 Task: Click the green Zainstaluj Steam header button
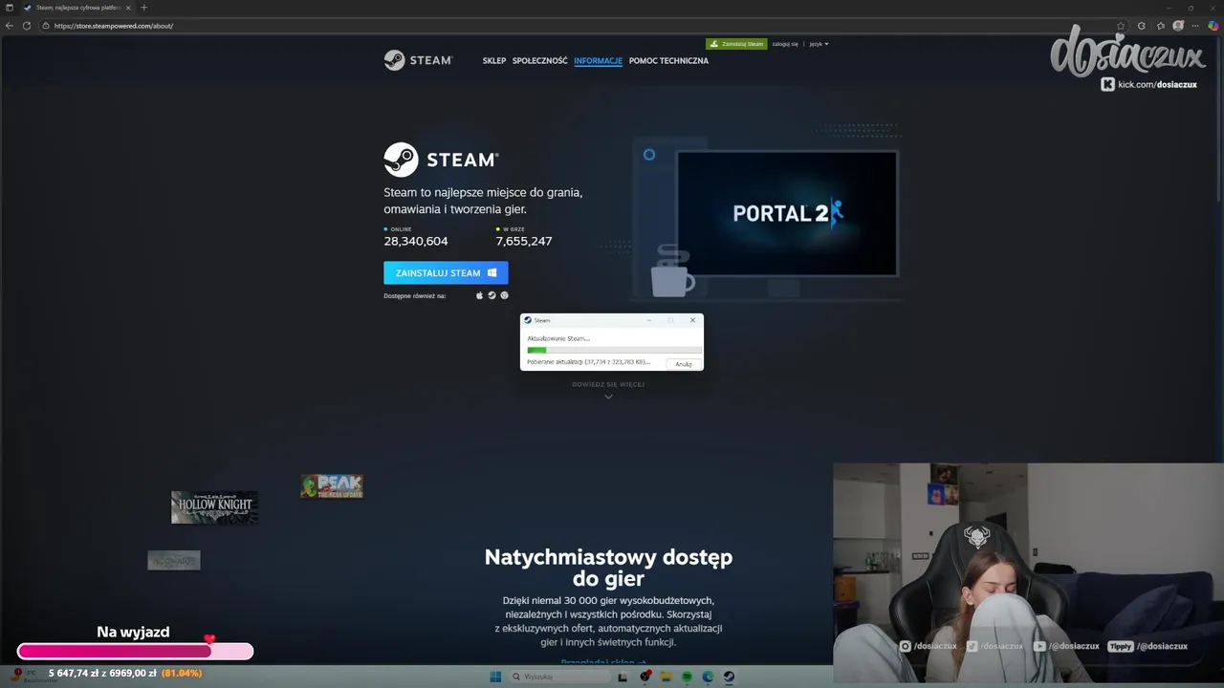point(736,44)
